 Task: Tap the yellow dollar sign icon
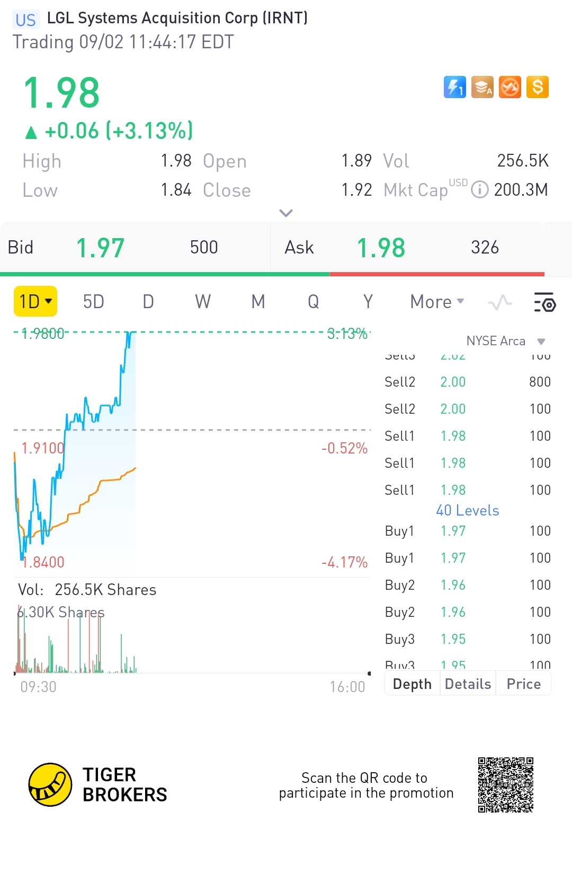pyautogui.click(x=538, y=88)
